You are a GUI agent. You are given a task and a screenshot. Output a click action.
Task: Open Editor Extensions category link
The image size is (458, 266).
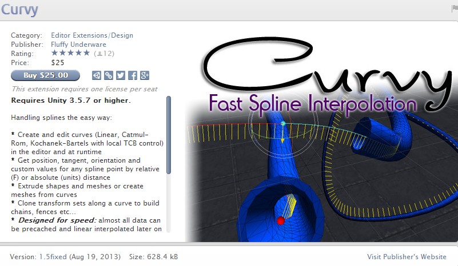click(x=79, y=35)
